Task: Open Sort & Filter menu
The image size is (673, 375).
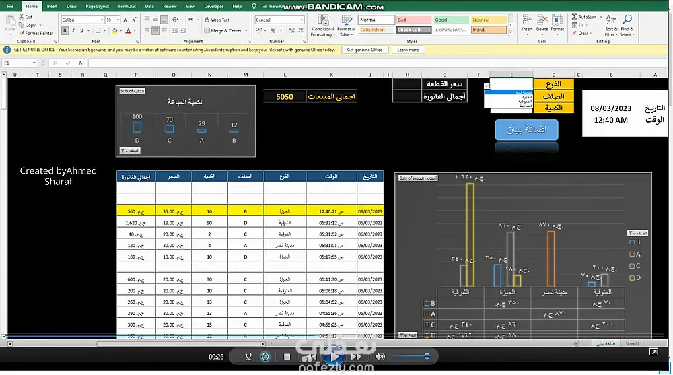Action: [x=611, y=26]
